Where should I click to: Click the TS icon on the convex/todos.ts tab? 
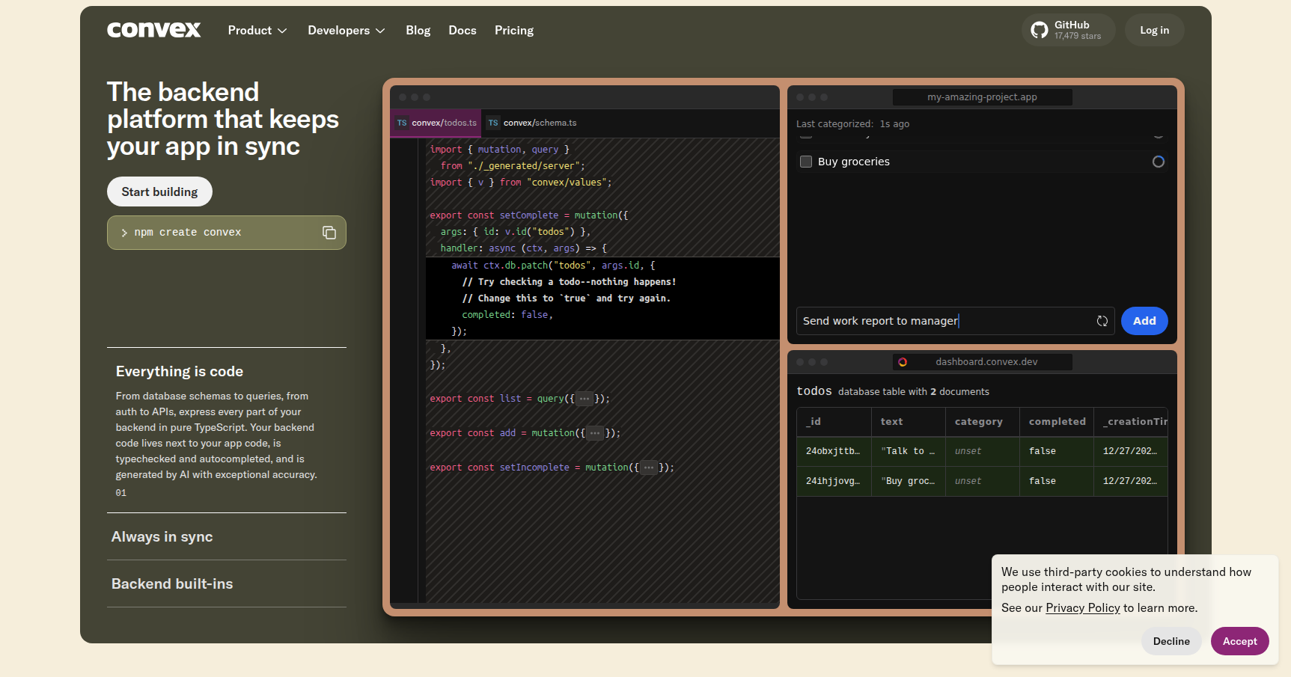click(400, 122)
